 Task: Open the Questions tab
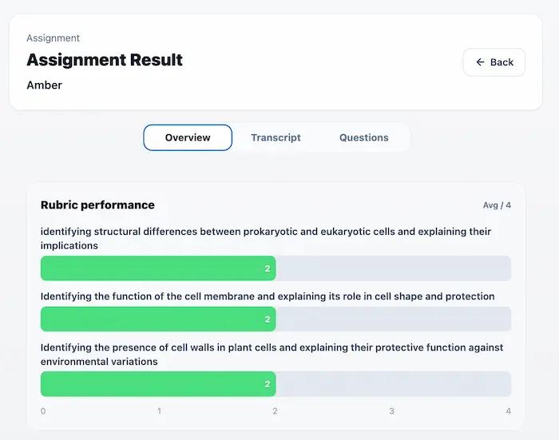coord(363,137)
